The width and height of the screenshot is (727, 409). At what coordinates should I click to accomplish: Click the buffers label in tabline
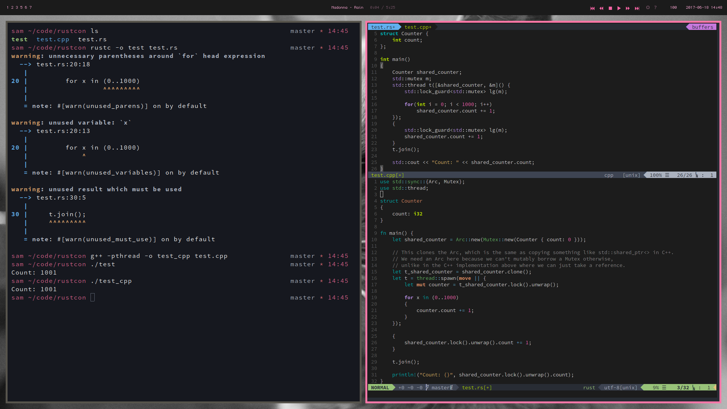[x=702, y=27]
